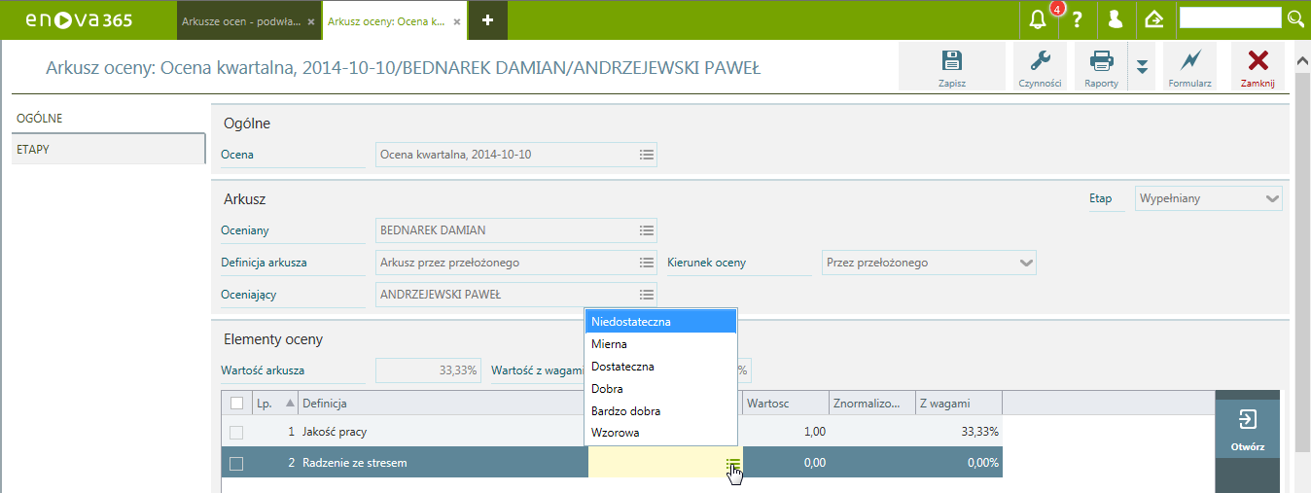Click the Wartość arkusza field 33,33%
Screen dimensions: 1311x493
click(428, 370)
